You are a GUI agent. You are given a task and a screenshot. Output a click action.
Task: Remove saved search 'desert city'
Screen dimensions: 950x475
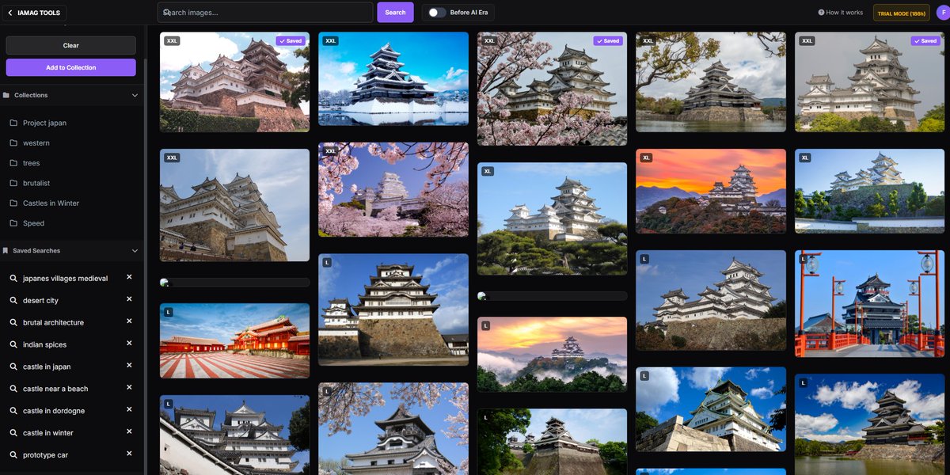[x=129, y=299]
